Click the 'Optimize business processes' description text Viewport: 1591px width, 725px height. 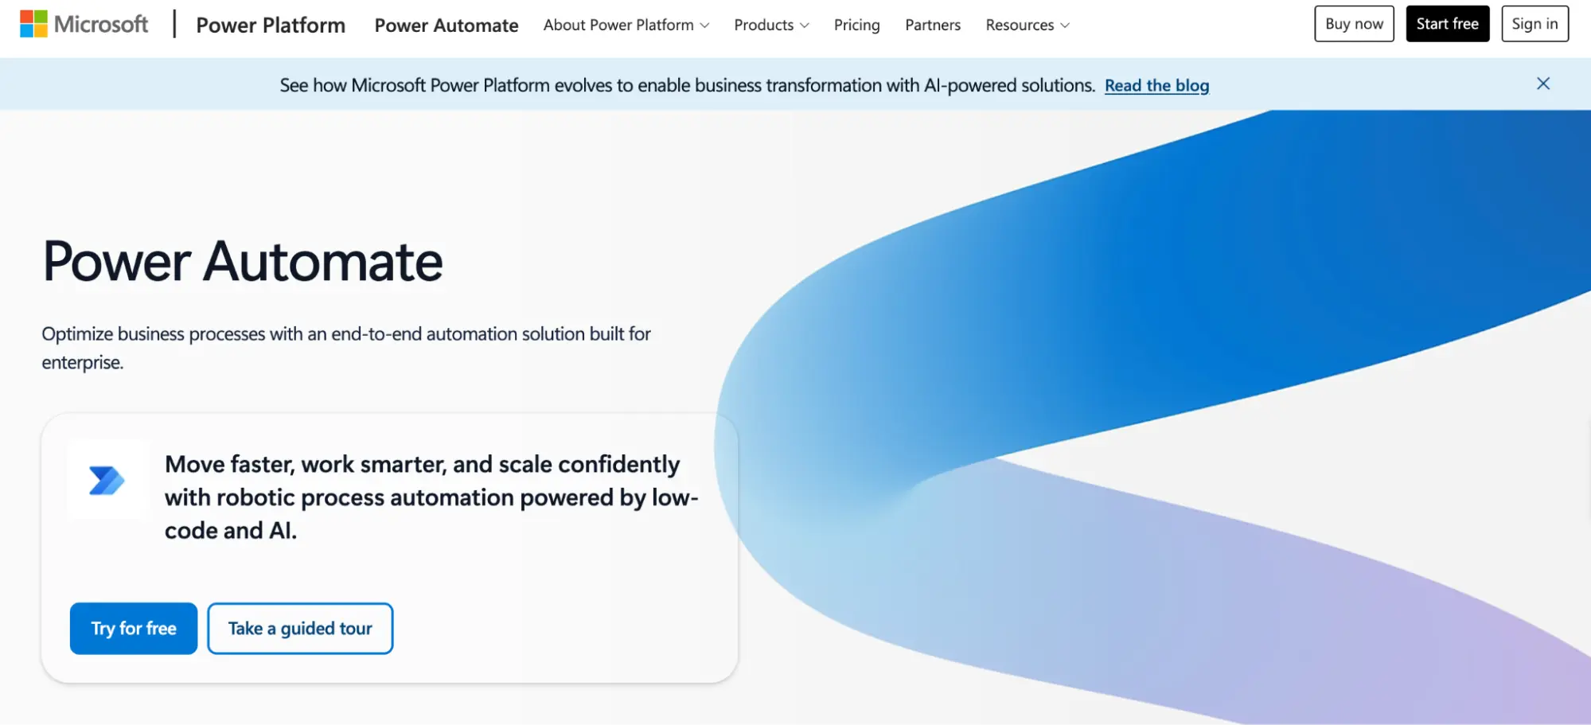(x=346, y=348)
